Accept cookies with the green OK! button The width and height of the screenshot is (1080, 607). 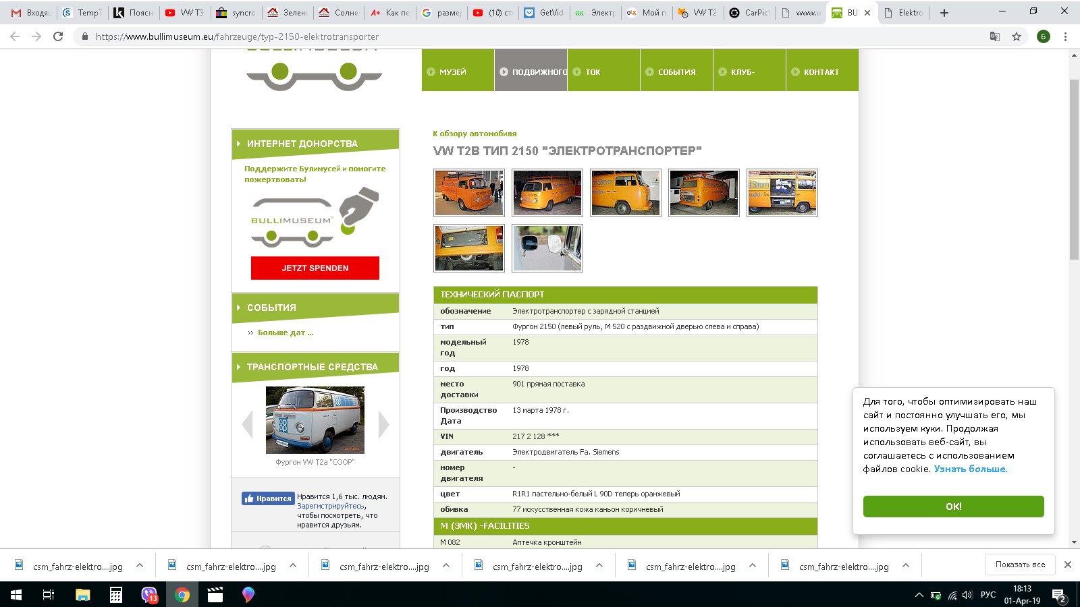[x=953, y=507]
